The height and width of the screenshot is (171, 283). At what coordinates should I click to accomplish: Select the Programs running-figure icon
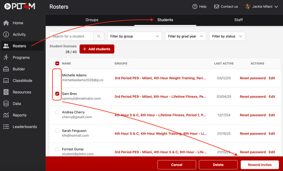point(6,57)
